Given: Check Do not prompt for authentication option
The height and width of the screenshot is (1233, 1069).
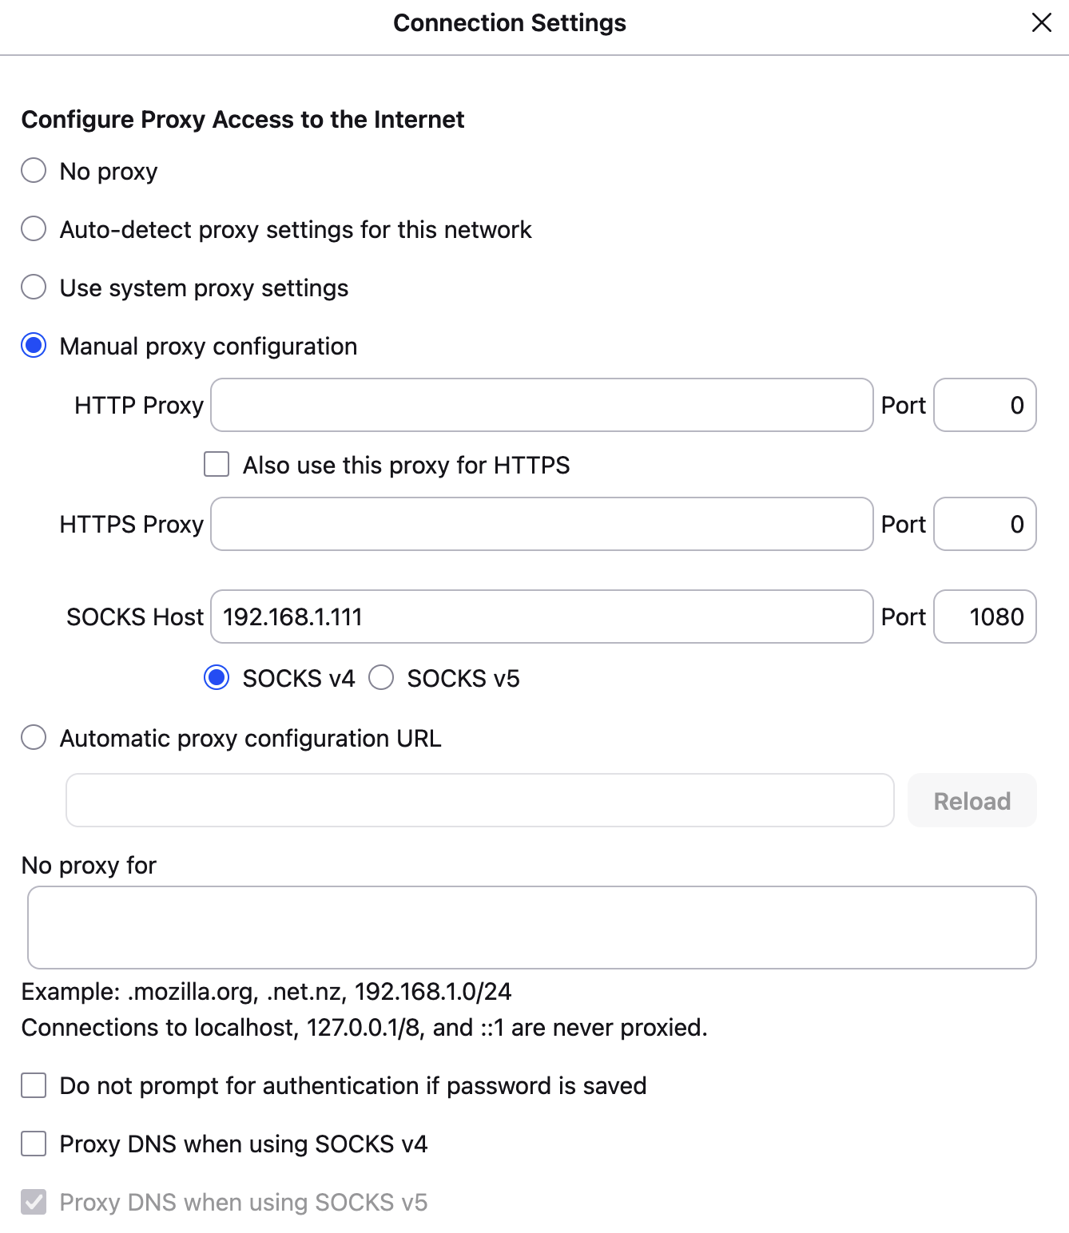Looking at the screenshot, I should click(34, 1085).
